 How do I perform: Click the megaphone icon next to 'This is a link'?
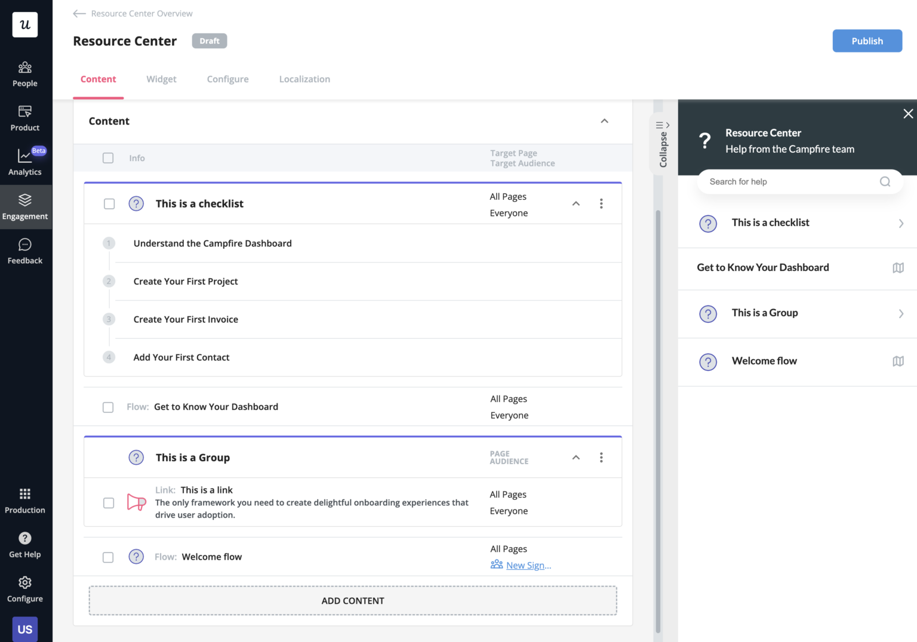point(136,502)
